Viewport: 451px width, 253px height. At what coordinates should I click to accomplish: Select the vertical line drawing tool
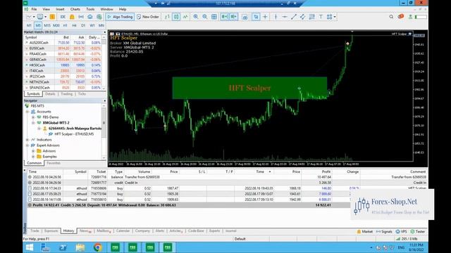tap(276, 17)
